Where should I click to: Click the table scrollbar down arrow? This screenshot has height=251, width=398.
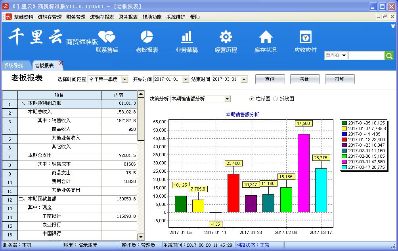click(141, 236)
